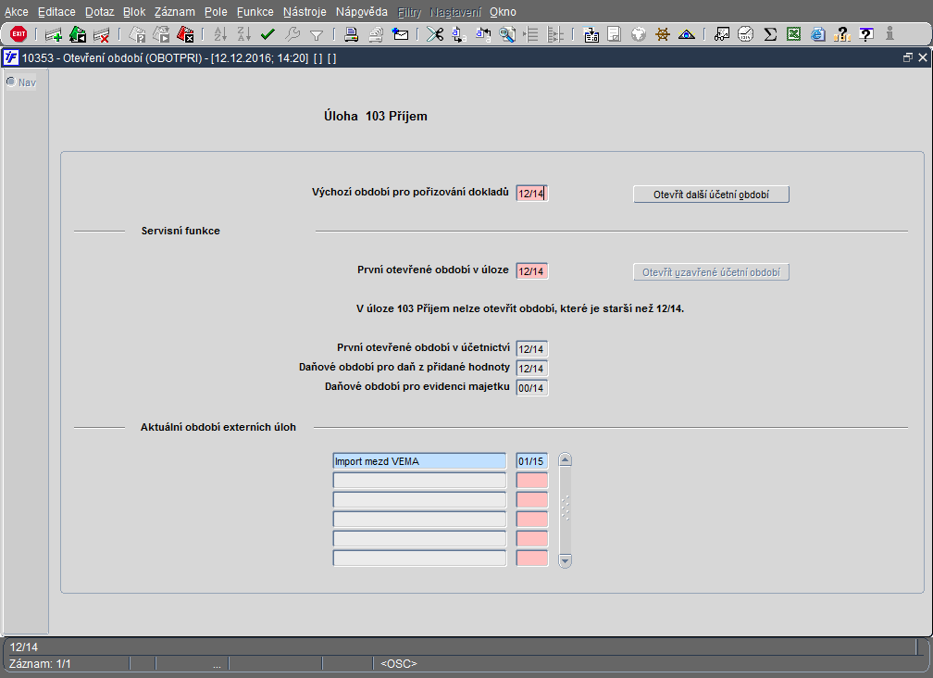Image resolution: width=933 pixels, height=678 pixels.
Task: Open the Editace menu
Action: point(56,12)
